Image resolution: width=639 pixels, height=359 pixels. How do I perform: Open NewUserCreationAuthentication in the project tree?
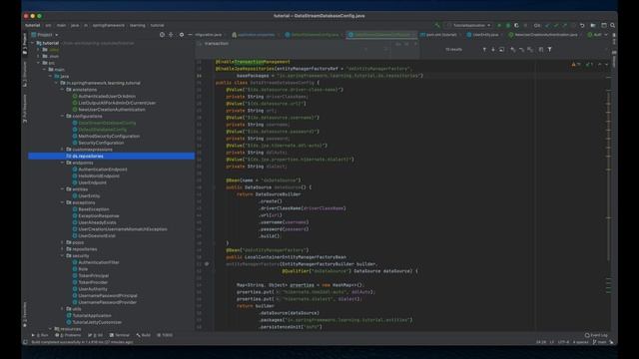pyautogui.click(x=109, y=110)
